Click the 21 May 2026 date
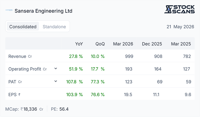200x117 pixels. tap(180, 27)
